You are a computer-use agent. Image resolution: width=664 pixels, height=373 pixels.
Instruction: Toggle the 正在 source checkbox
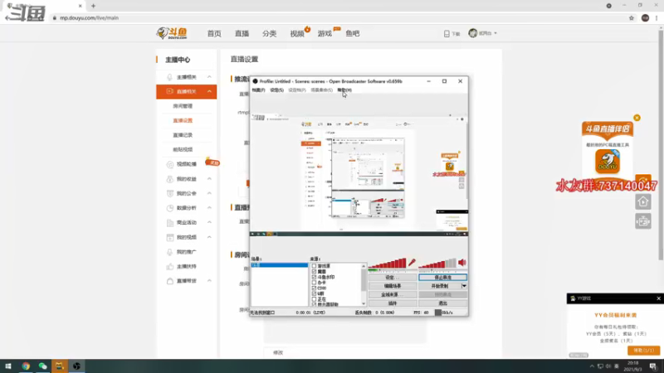pos(314,299)
